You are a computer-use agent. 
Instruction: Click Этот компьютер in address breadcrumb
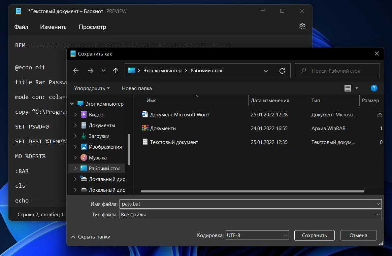click(162, 71)
